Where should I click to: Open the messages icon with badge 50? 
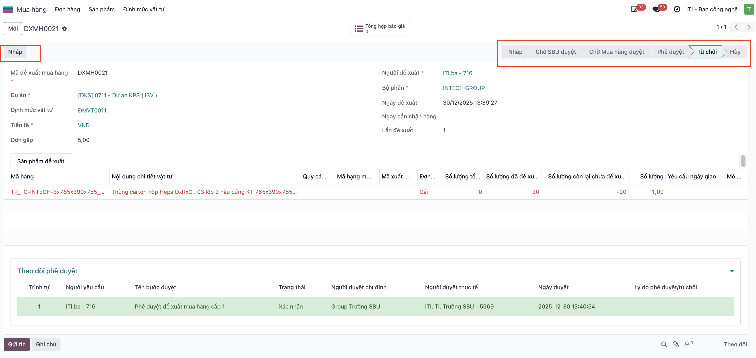coord(656,9)
